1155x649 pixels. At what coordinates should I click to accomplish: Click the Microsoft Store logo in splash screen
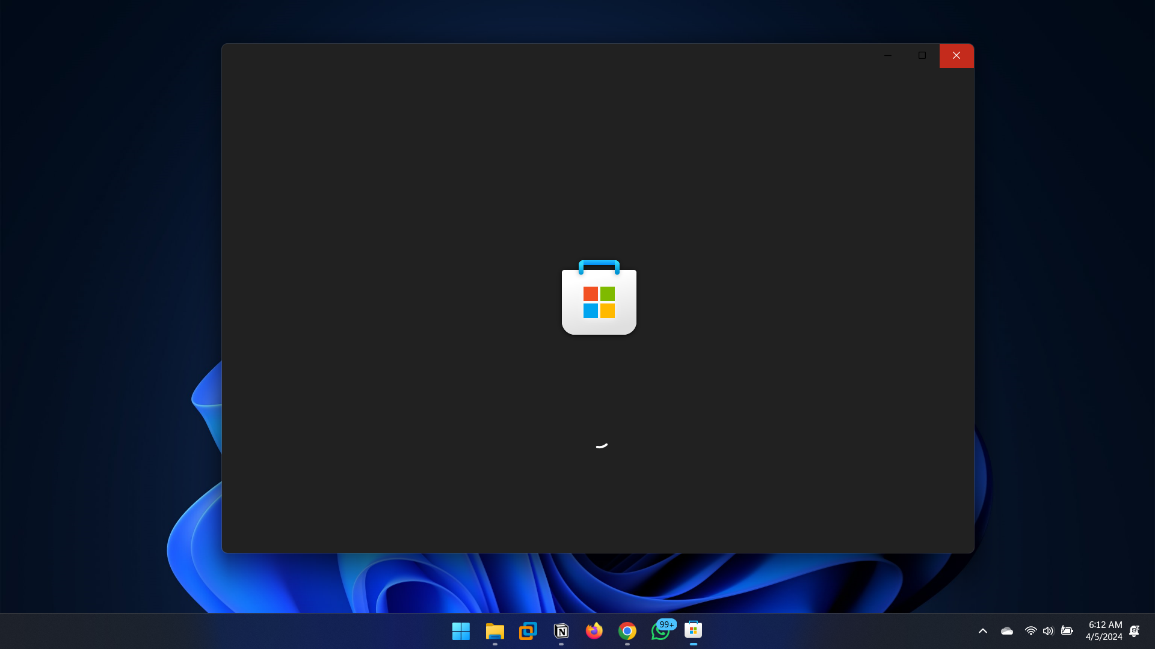599,298
